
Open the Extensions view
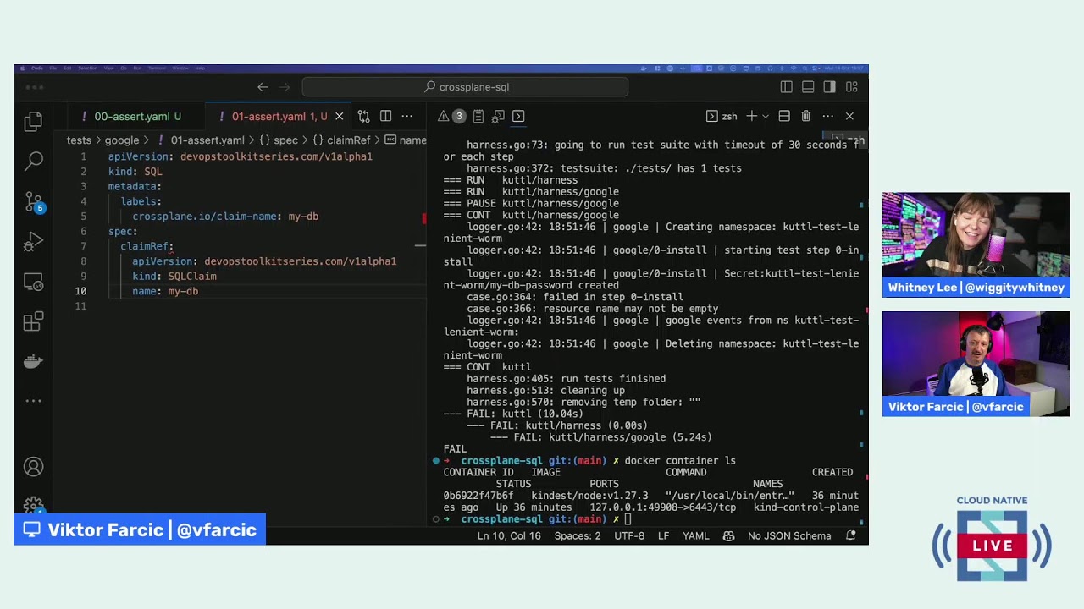(x=33, y=321)
